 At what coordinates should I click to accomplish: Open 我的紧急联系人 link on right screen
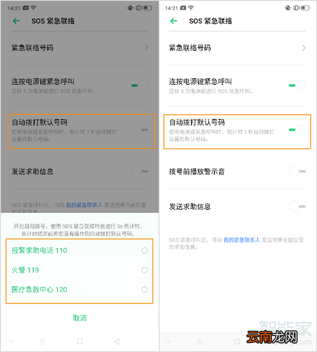(241, 240)
